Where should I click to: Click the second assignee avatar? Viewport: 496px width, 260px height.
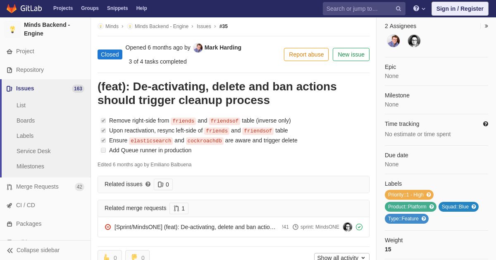(x=414, y=41)
